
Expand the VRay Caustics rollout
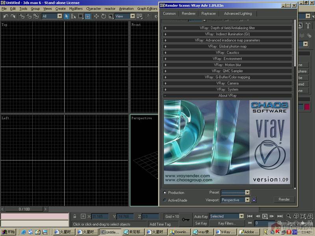coord(228,53)
